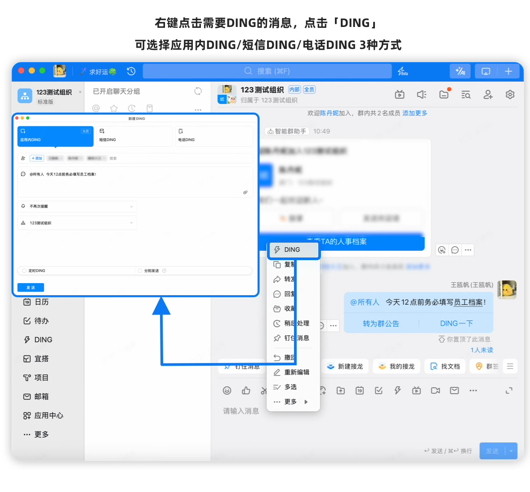This screenshot has width=530, height=492.
Task: Open the 123测试组织 dropdown in DING window
Action: click(x=77, y=223)
